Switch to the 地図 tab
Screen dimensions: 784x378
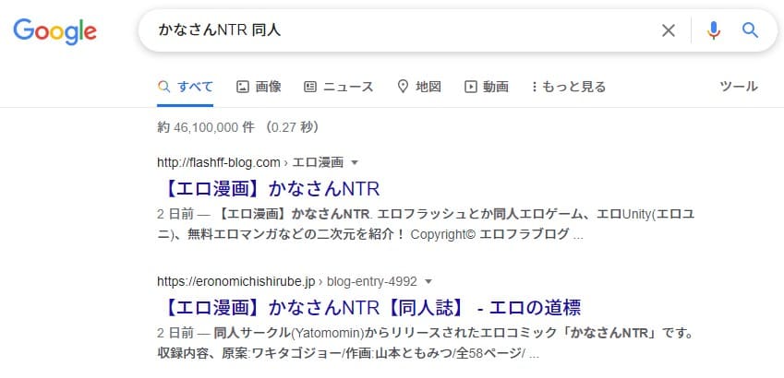coord(419,87)
